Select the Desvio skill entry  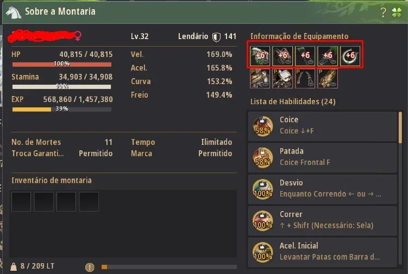pyautogui.click(x=322, y=189)
